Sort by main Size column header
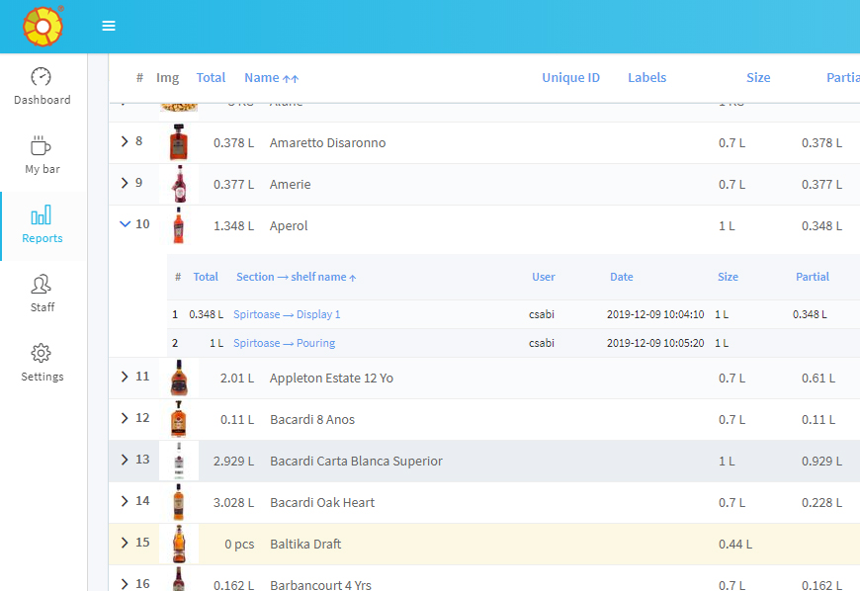The image size is (860, 591). (758, 78)
